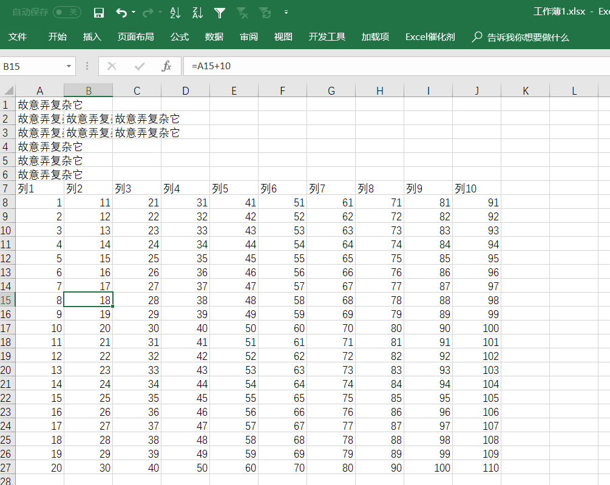Switch to the 开始 ribbon tab
610x485 pixels.
click(57, 37)
